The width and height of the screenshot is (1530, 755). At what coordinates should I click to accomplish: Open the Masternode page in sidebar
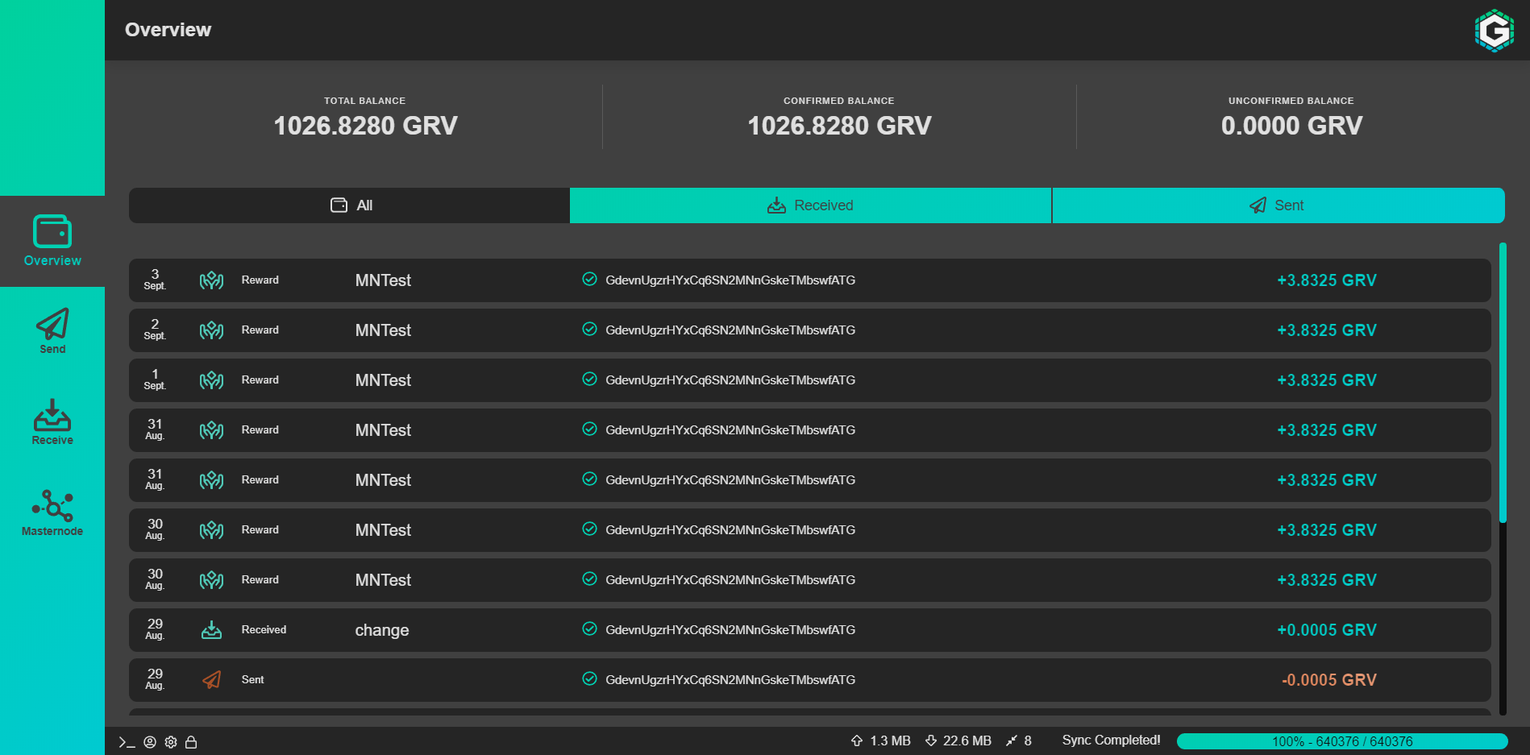[x=52, y=512]
